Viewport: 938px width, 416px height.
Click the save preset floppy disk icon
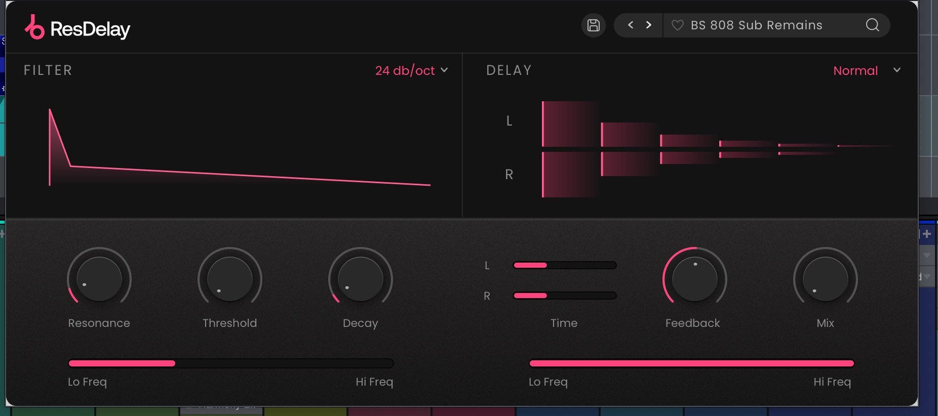click(593, 25)
